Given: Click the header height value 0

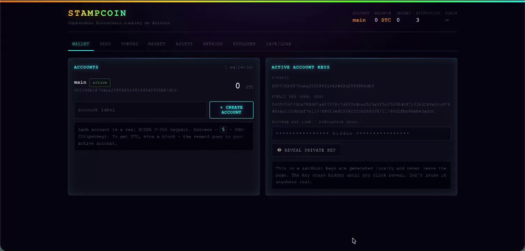Looking at the screenshot, I should point(398,20).
